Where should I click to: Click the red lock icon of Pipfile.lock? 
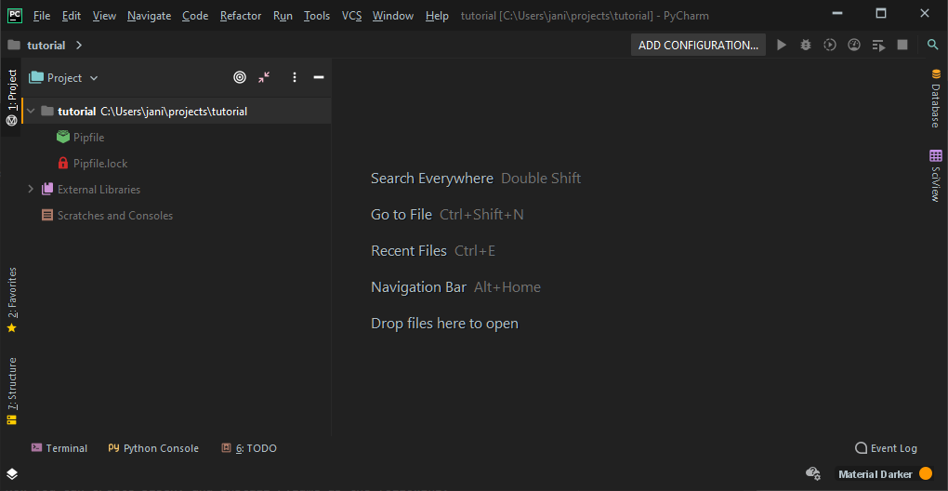[x=63, y=164]
